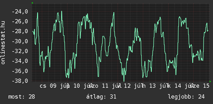Click the 'h 13 júl' date label

click(154, 86)
